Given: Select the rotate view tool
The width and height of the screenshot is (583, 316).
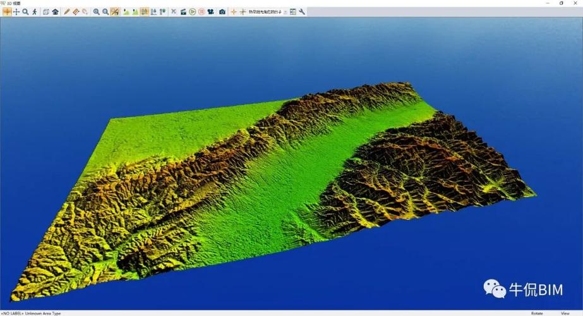Looking at the screenshot, I should coord(7,12).
